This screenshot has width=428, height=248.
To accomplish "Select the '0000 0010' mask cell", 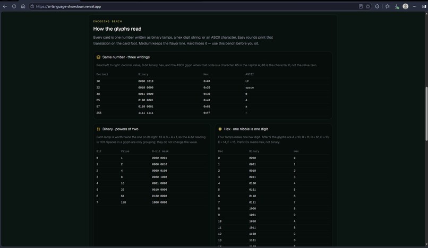I will point(159,164).
